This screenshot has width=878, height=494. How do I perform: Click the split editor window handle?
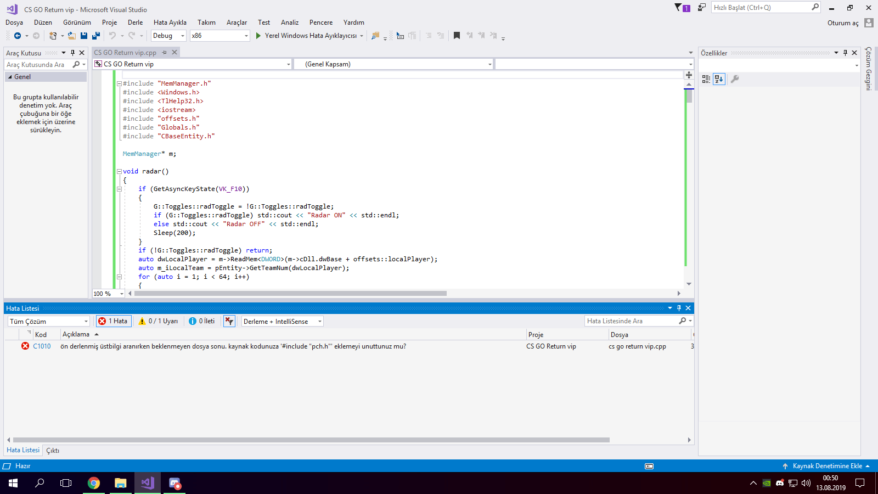pos(689,75)
